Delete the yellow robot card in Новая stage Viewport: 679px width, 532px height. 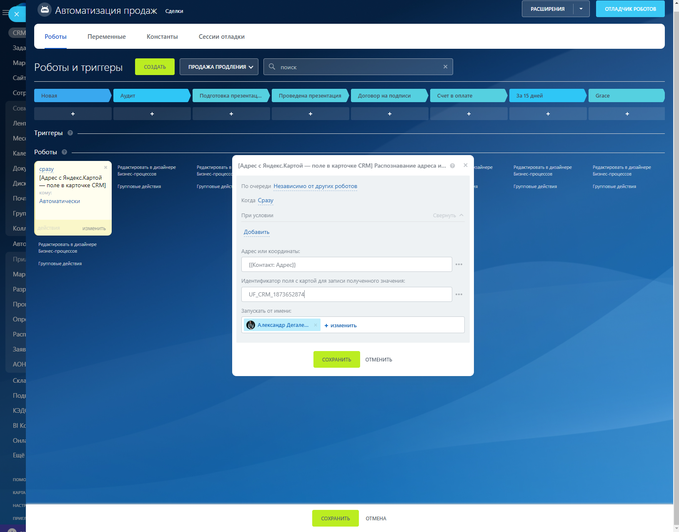pyautogui.click(x=105, y=168)
